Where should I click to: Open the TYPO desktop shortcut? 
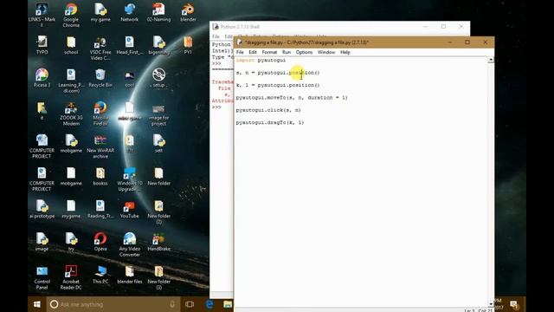tap(42, 45)
